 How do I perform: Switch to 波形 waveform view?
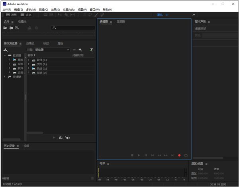point(11,15)
